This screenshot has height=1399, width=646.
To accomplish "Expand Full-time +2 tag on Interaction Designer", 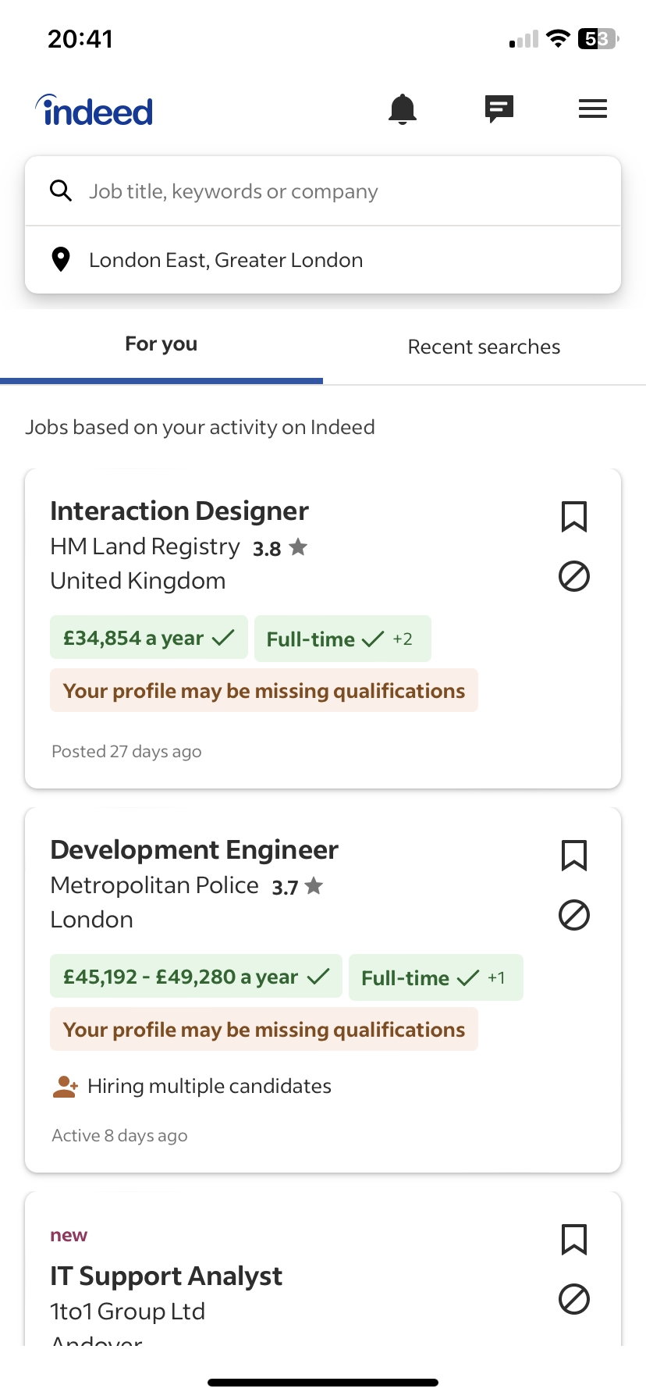I will (x=342, y=639).
